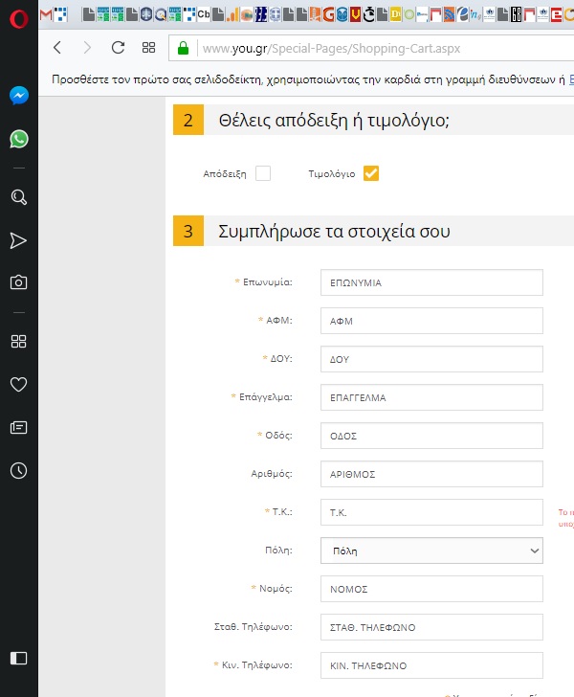Open WhatsApp in the sidebar
This screenshot has width=574, height=697.
pos(18,140)
